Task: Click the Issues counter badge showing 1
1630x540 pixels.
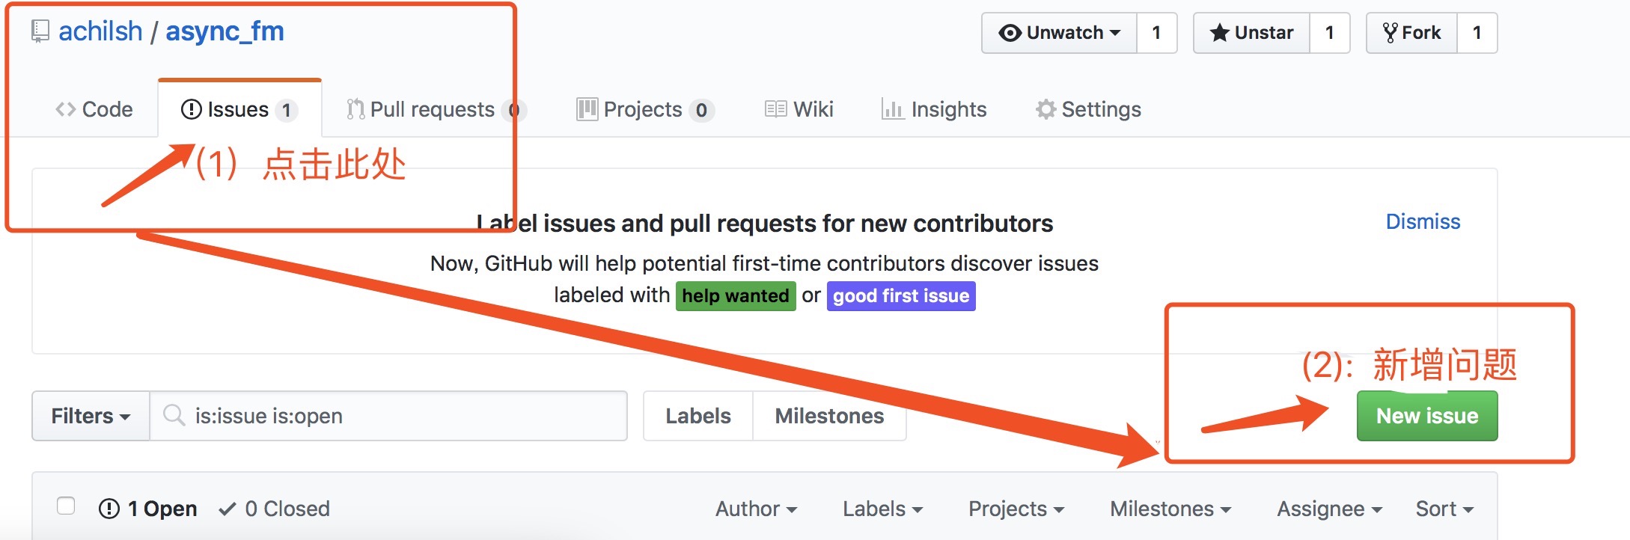Action: (286, 110)
